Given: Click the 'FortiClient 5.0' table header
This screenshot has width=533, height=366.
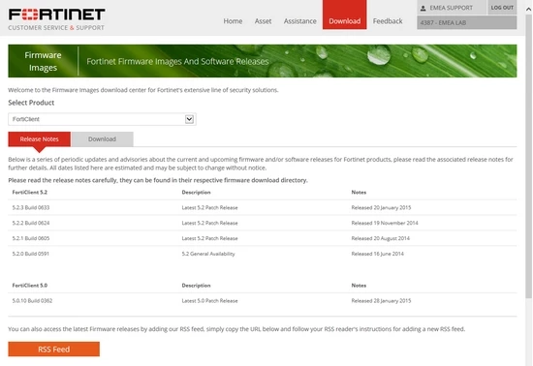Looking at the screenshot, I should [30, 286].
